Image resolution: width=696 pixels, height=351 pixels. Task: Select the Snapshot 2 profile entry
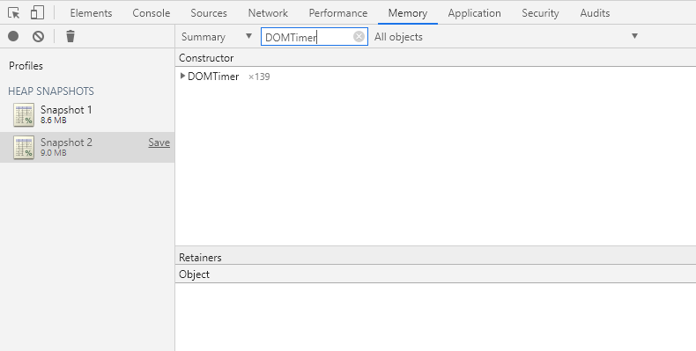[x=87, y=147]
